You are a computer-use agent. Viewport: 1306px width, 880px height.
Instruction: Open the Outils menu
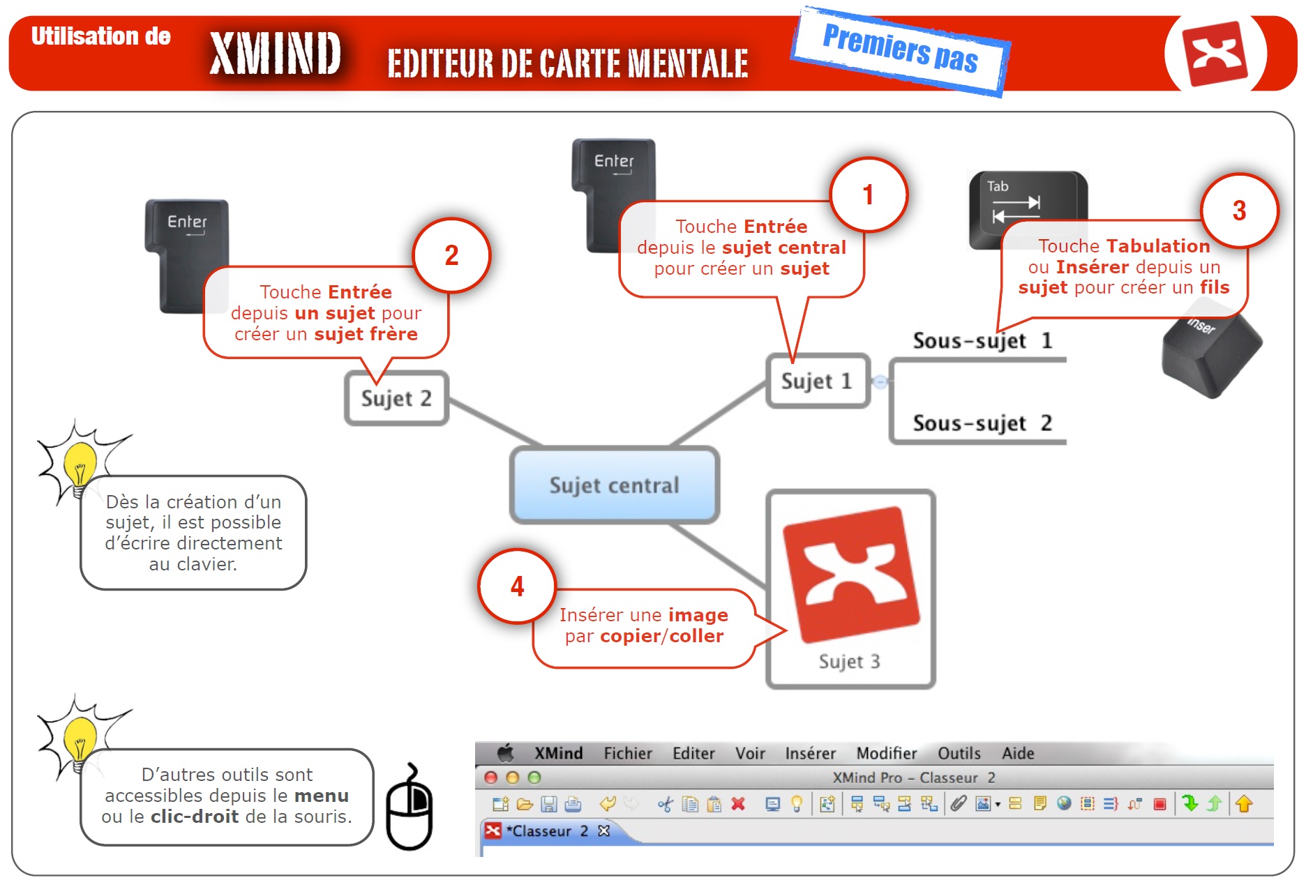959,753
